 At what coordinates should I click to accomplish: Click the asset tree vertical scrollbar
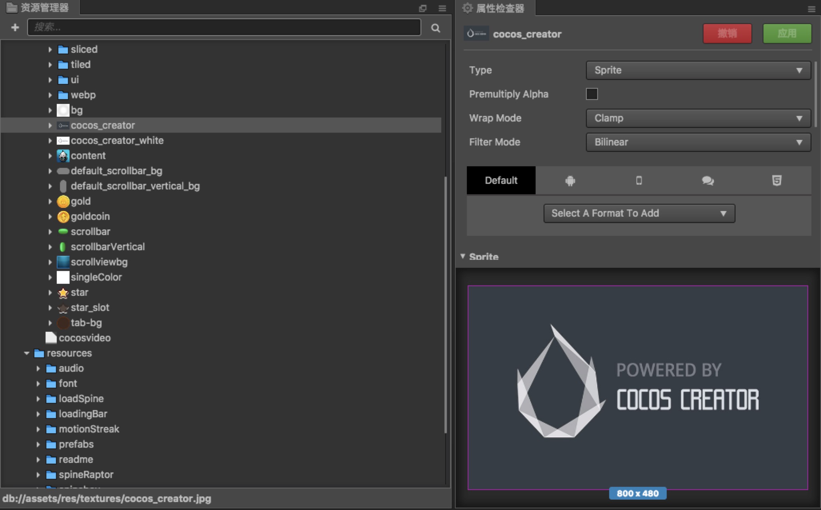pyautogui.click(x=445, y=305)
